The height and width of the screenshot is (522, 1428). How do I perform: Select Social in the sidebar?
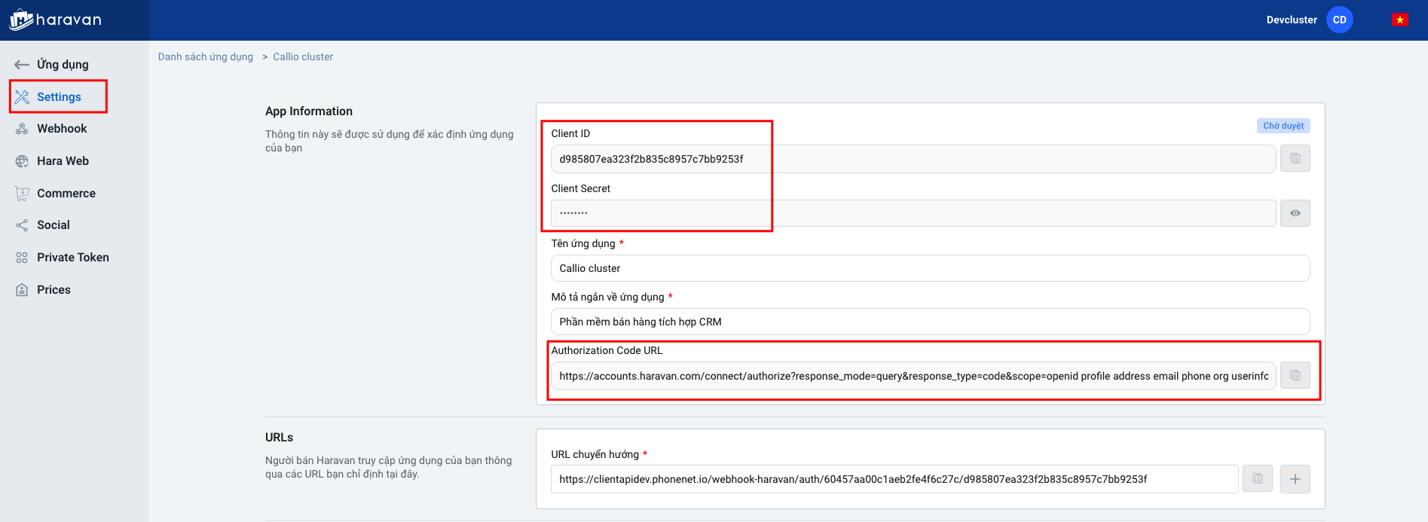(x=53, y=225)
